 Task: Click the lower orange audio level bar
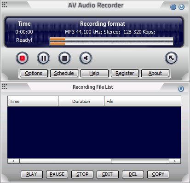click(x=58, y=44)
